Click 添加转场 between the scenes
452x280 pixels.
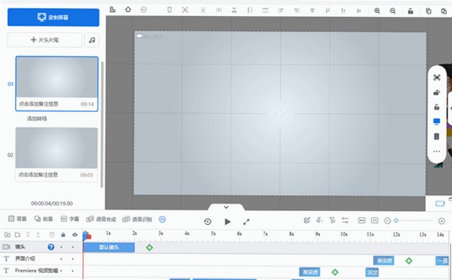pyautogui.click(x=37, y=118)
